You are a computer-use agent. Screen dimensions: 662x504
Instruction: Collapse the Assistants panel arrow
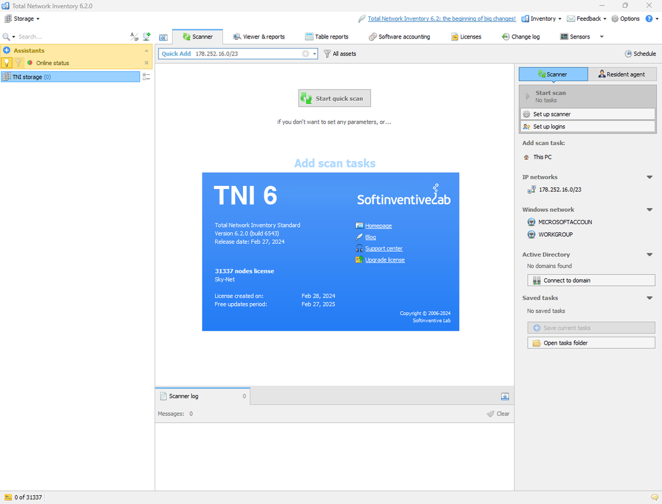[146, 50]
